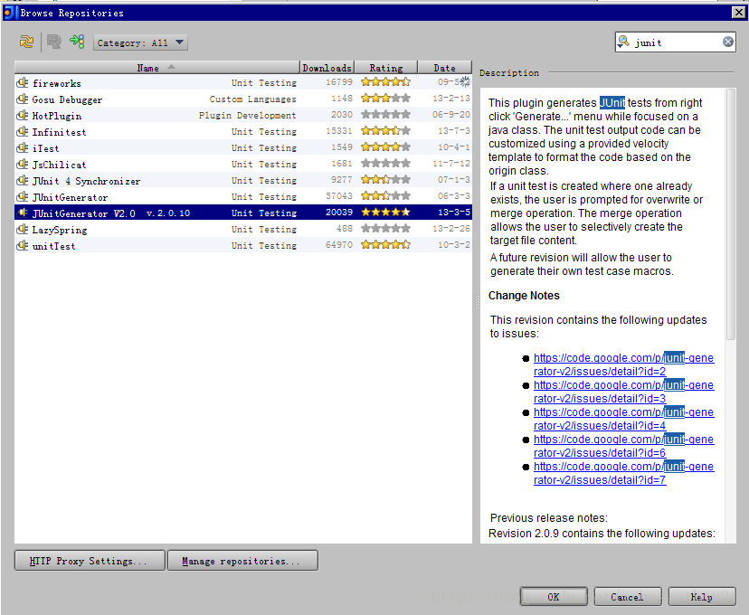Open the issue id=2 hyperlink

tap(622, 364)
